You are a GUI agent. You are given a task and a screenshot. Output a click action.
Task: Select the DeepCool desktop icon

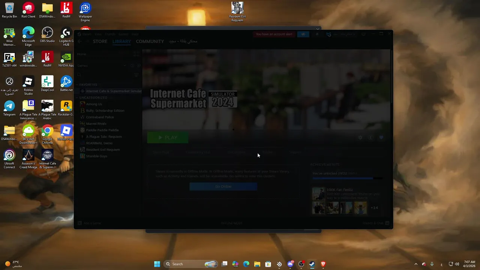pyautogui.click(x=47, y=84)
